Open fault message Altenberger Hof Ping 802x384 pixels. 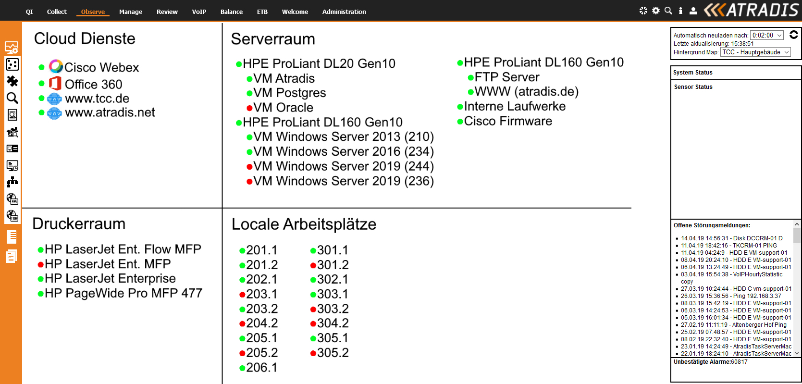734,325
